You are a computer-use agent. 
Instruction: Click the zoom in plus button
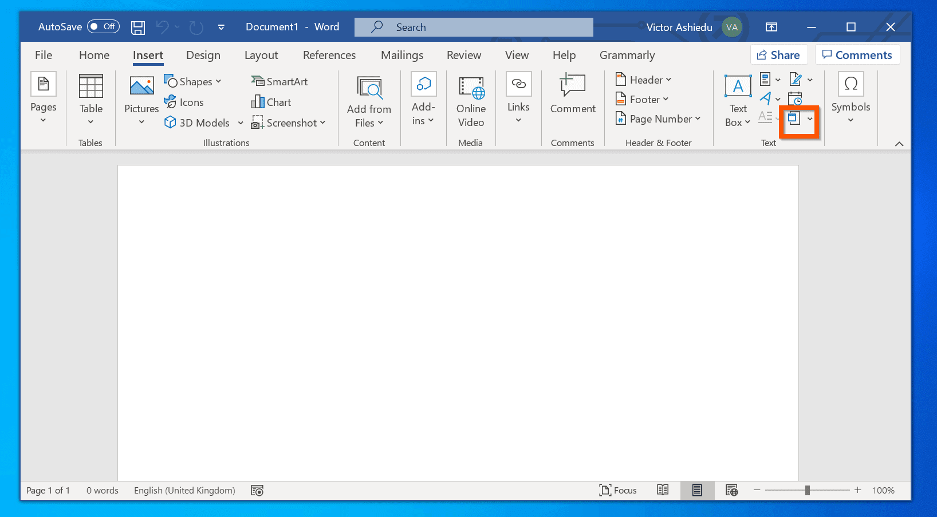tap(857, 490)
